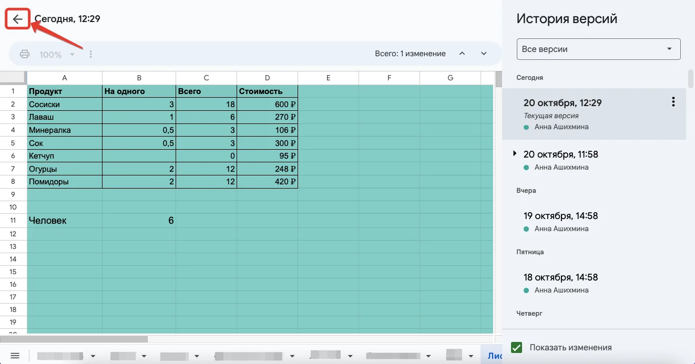Click the Стоимость header cell

tap(267, 91)
